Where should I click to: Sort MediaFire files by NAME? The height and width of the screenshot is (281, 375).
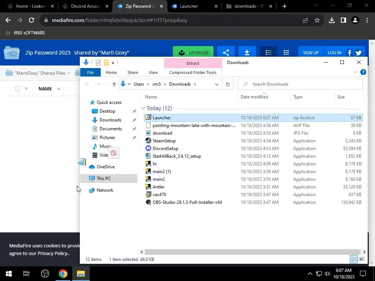[45, 89]
